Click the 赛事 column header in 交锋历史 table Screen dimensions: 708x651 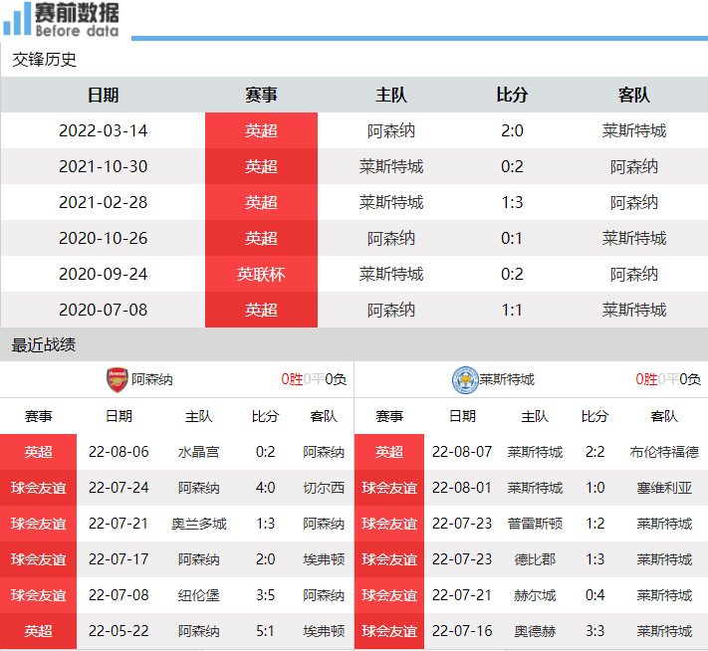coord(261,95)
